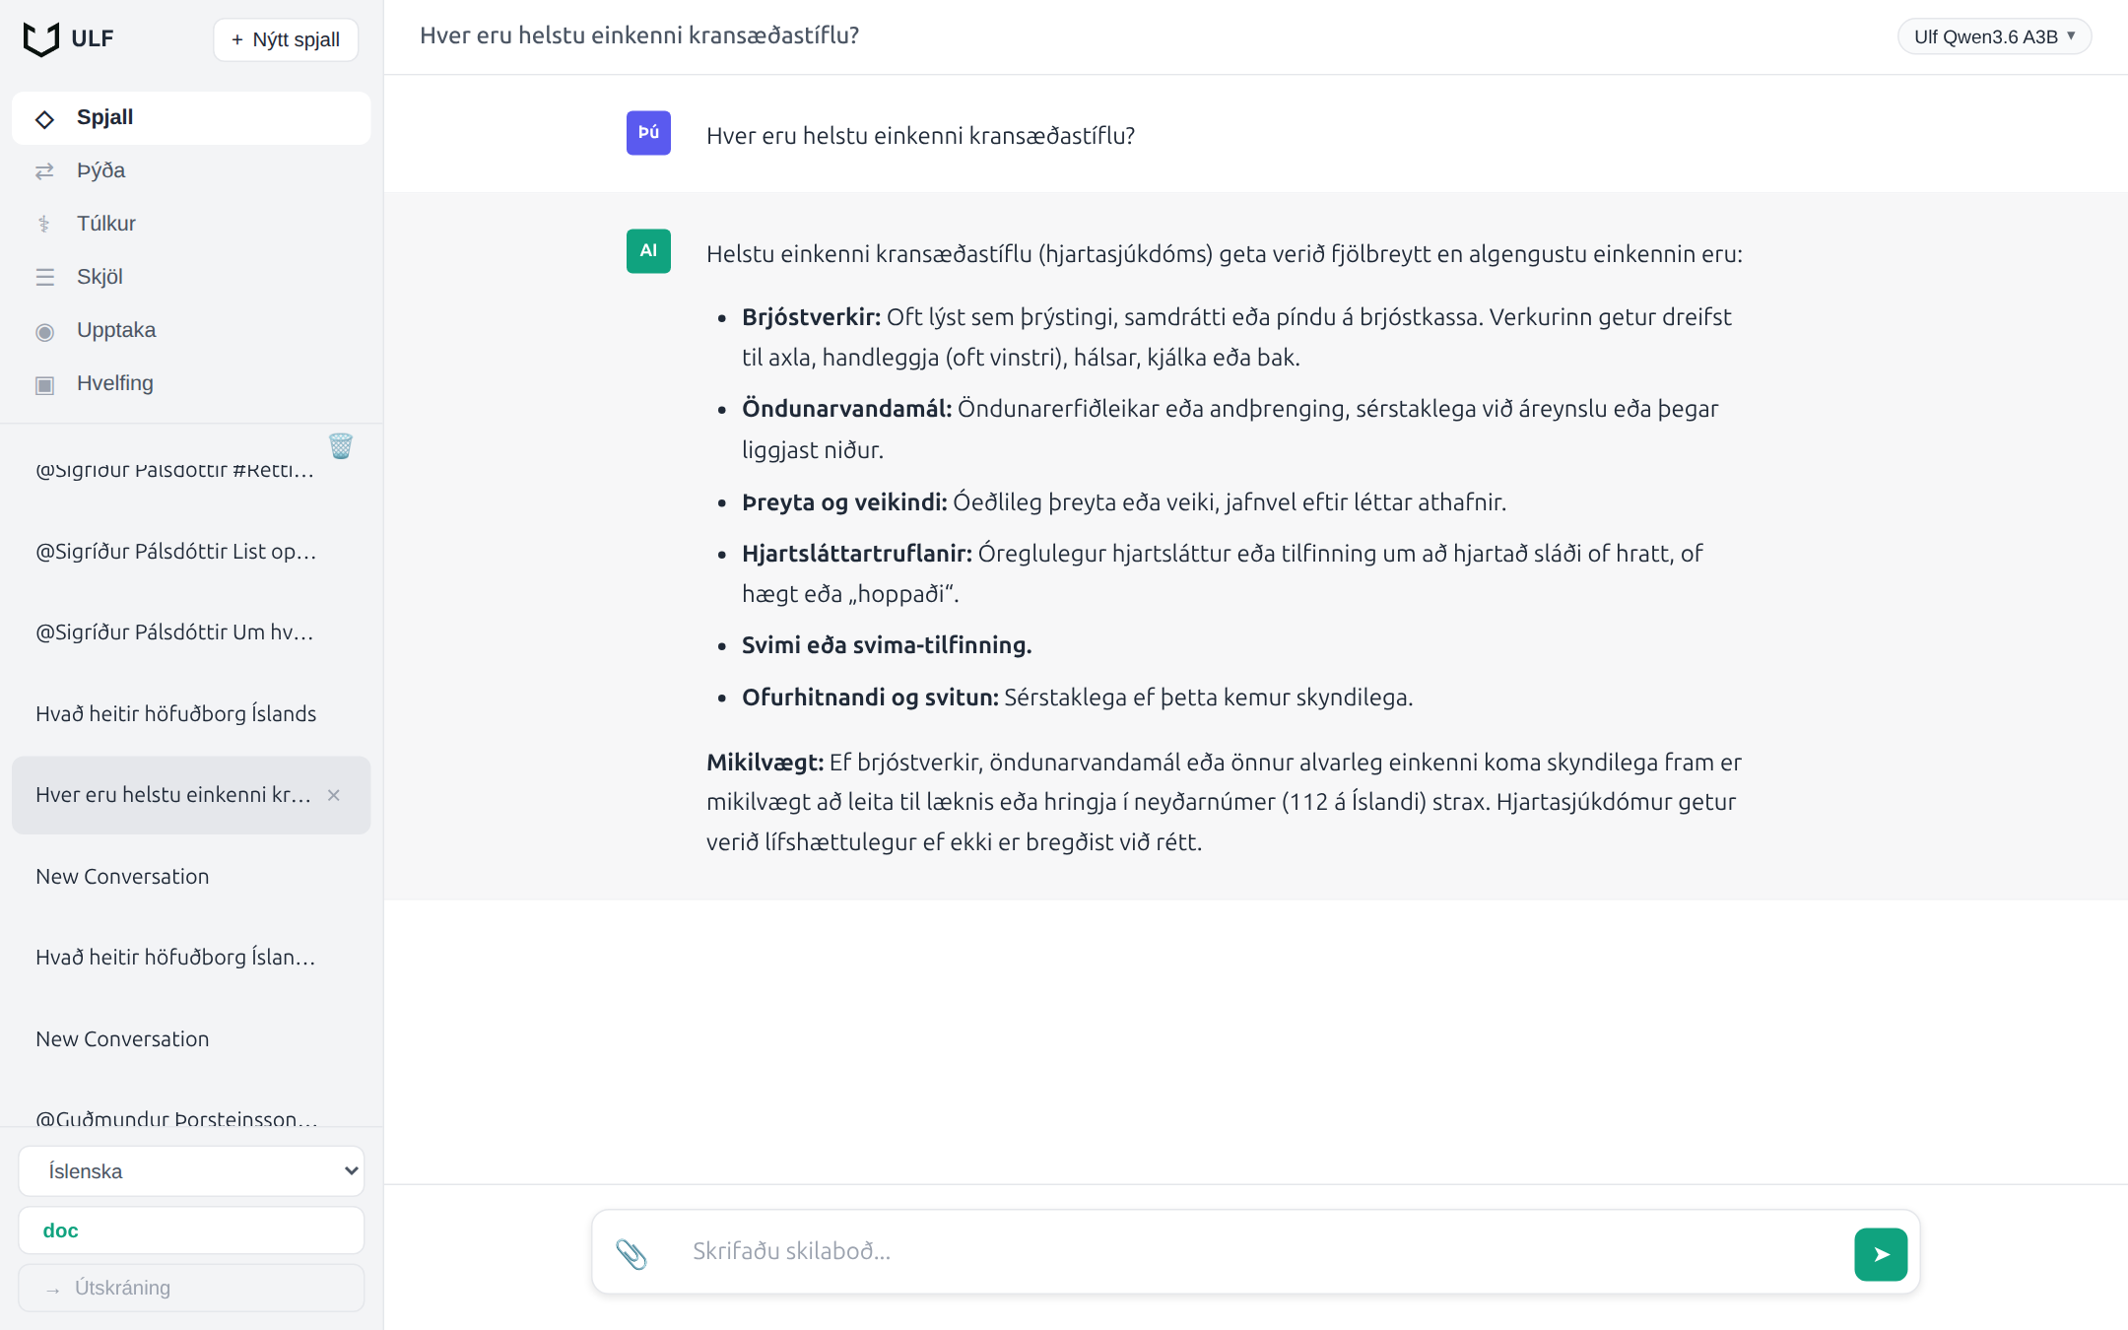Click the green AI avatar badge
2128x1330 pixels.
[x=648, y=251]
